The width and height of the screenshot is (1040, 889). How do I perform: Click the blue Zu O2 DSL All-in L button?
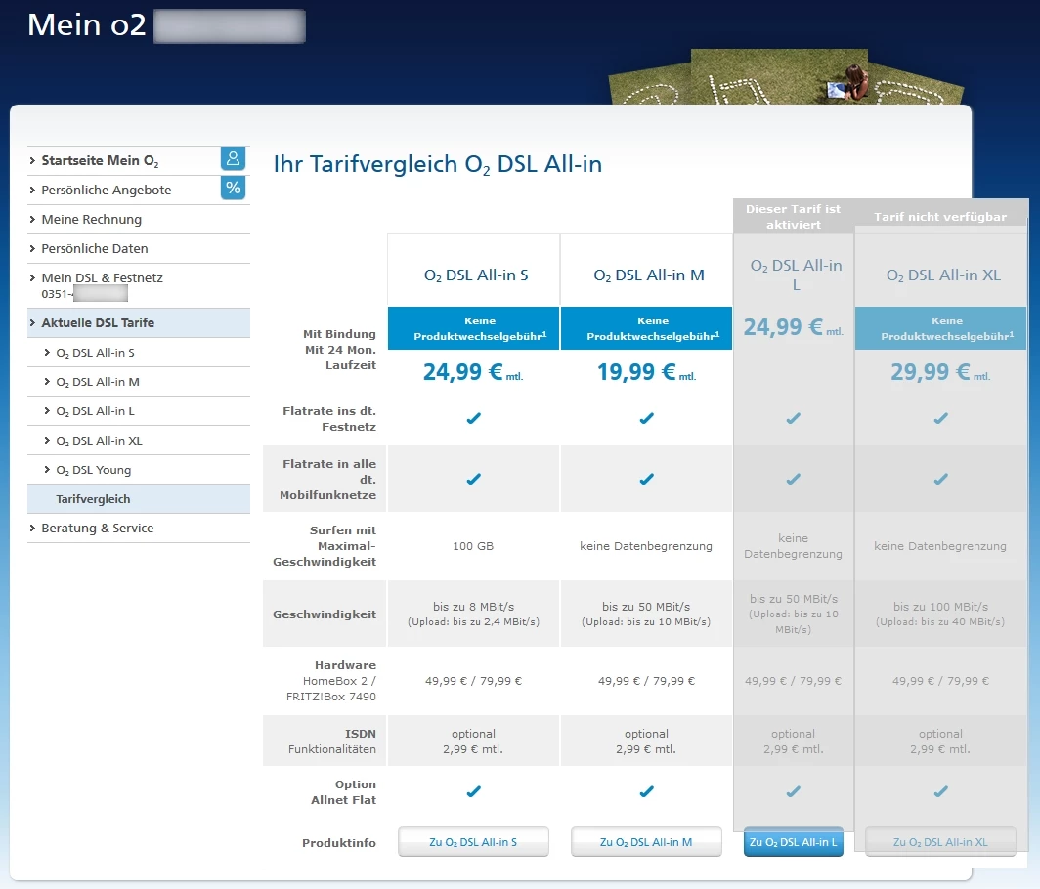pyautogui.click(x=794, y=842)
